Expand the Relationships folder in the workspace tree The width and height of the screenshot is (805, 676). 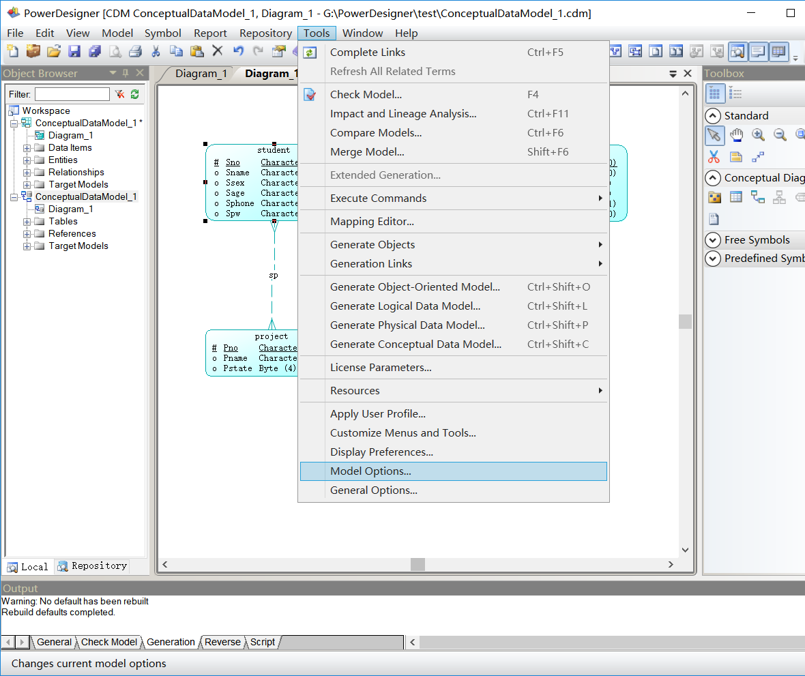tap(27, 172)
